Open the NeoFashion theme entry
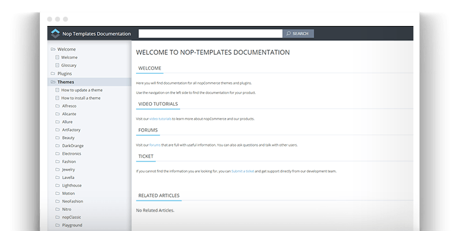The width and height of the screenshot is (459, 231). pos(73,201)
